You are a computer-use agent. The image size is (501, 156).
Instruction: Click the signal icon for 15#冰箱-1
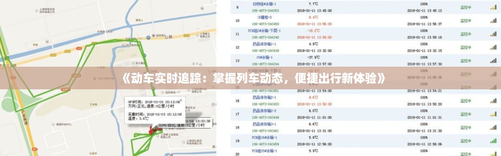click(x=493, y=60)
